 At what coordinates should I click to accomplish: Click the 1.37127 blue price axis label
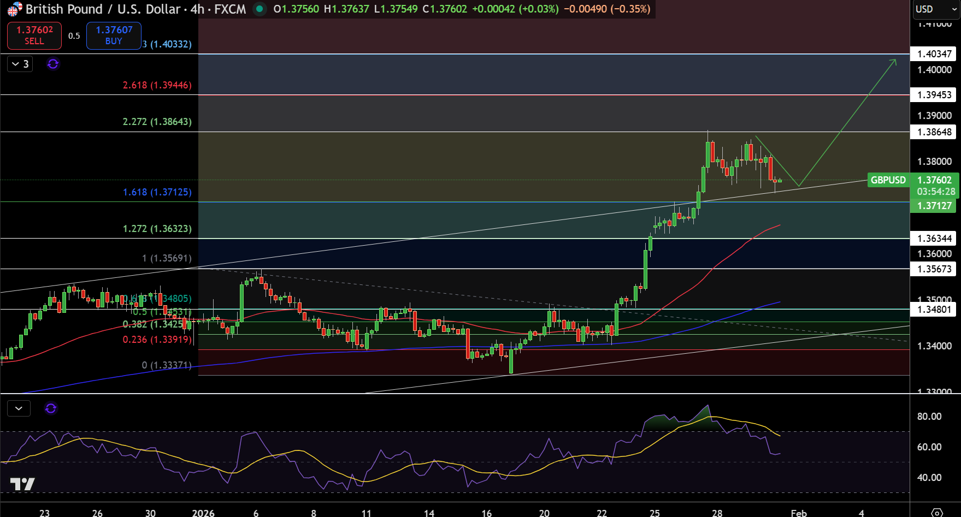(x=934, y=206)
